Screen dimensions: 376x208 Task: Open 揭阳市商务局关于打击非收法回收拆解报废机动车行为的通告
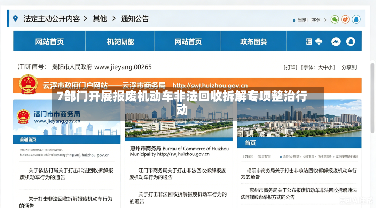point(299,174)
